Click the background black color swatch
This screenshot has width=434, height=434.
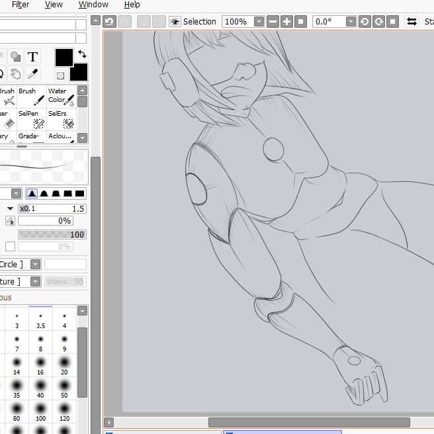(x=79, y=73)
